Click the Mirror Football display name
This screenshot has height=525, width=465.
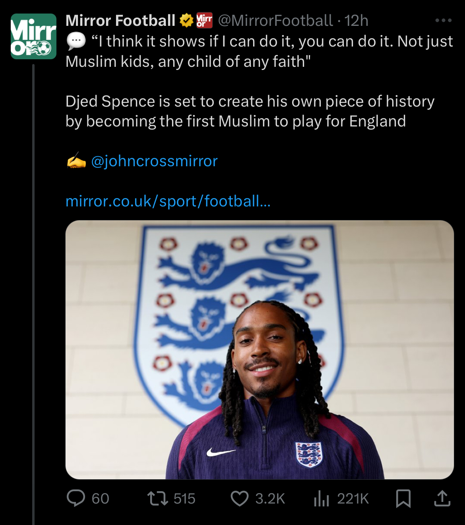120,21
